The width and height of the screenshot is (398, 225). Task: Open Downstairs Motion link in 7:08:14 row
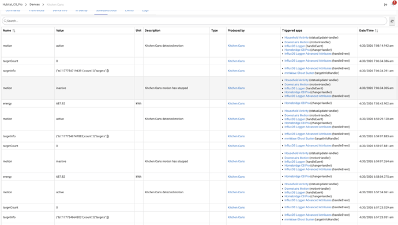(296, 42)
